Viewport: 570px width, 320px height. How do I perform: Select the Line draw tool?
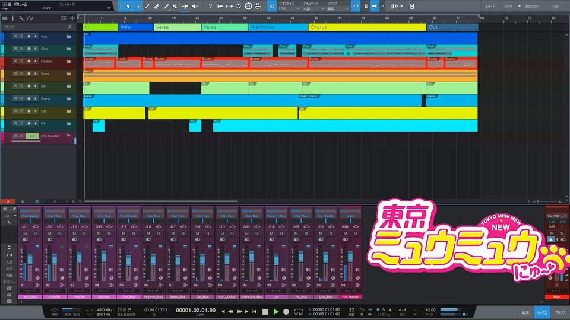click(x=166, y=6)
